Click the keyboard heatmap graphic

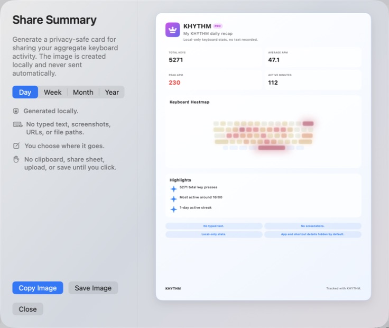coord(263,135)
